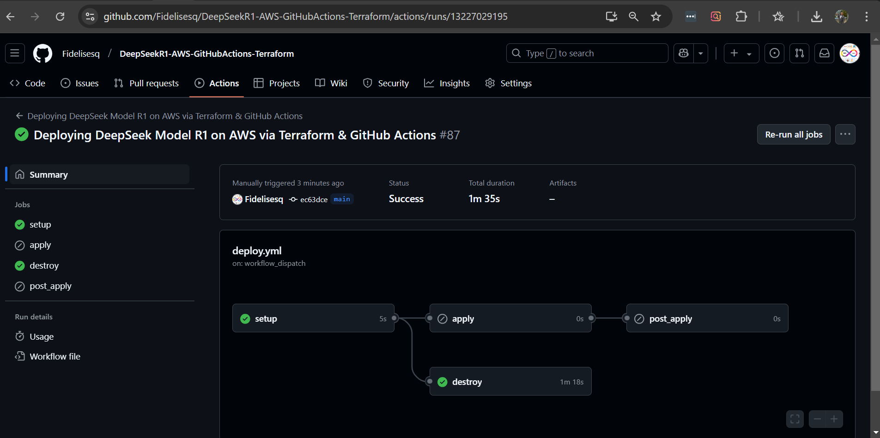Open the Insights tab
This screenshot has width=880, height=438.
pos(447,83)
